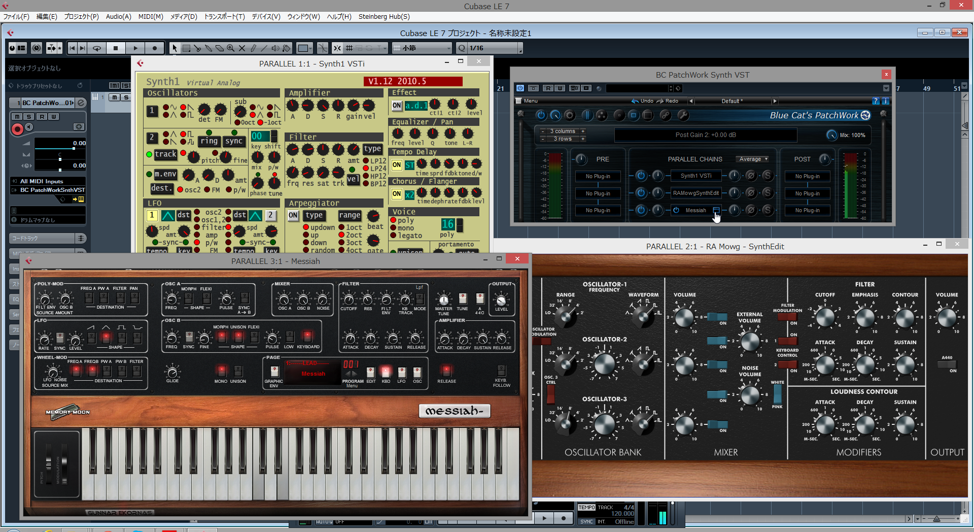The image size is (974, 532).
Task: Open BC PatchWorkSnthVST output routing
Action: 48,190
